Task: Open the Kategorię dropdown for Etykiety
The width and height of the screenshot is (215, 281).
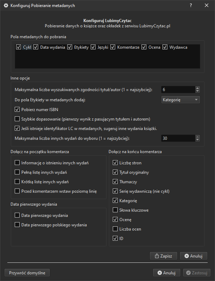Action: [180, 100]
